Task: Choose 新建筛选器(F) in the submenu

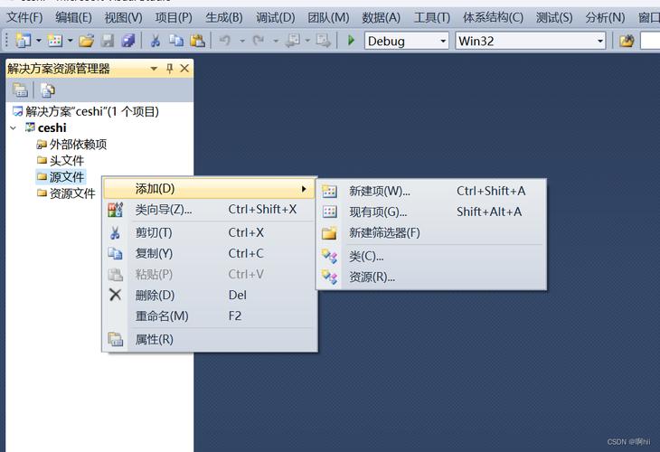Action: (431, 232)
